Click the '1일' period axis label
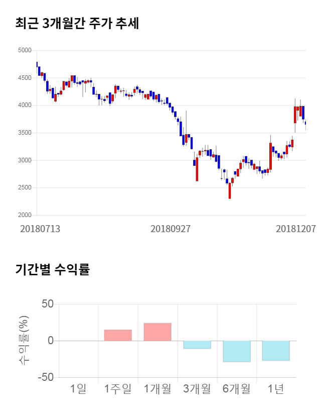 pyautogui.click(x=78, y=388)
